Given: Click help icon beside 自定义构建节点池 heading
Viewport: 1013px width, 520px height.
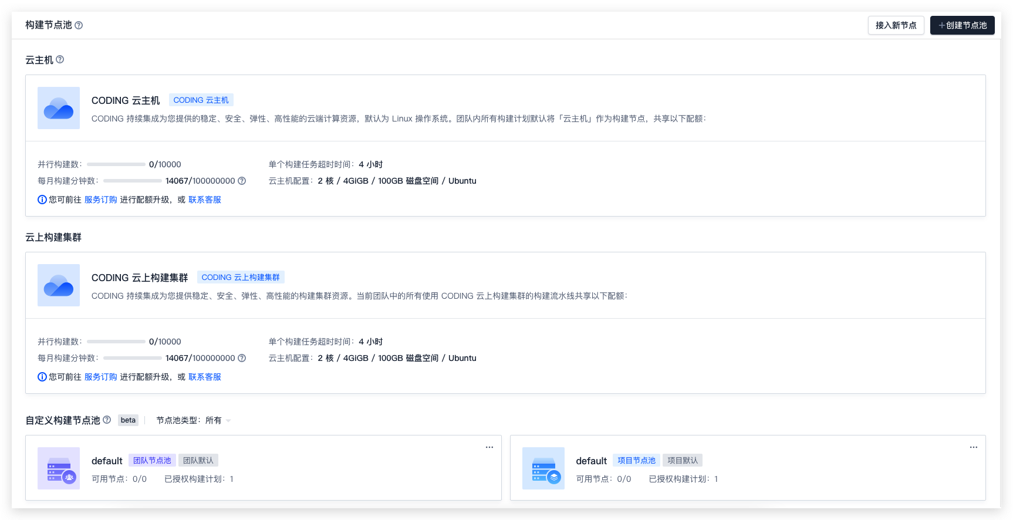Looking at the screenshot, I should tap(107, 420).
